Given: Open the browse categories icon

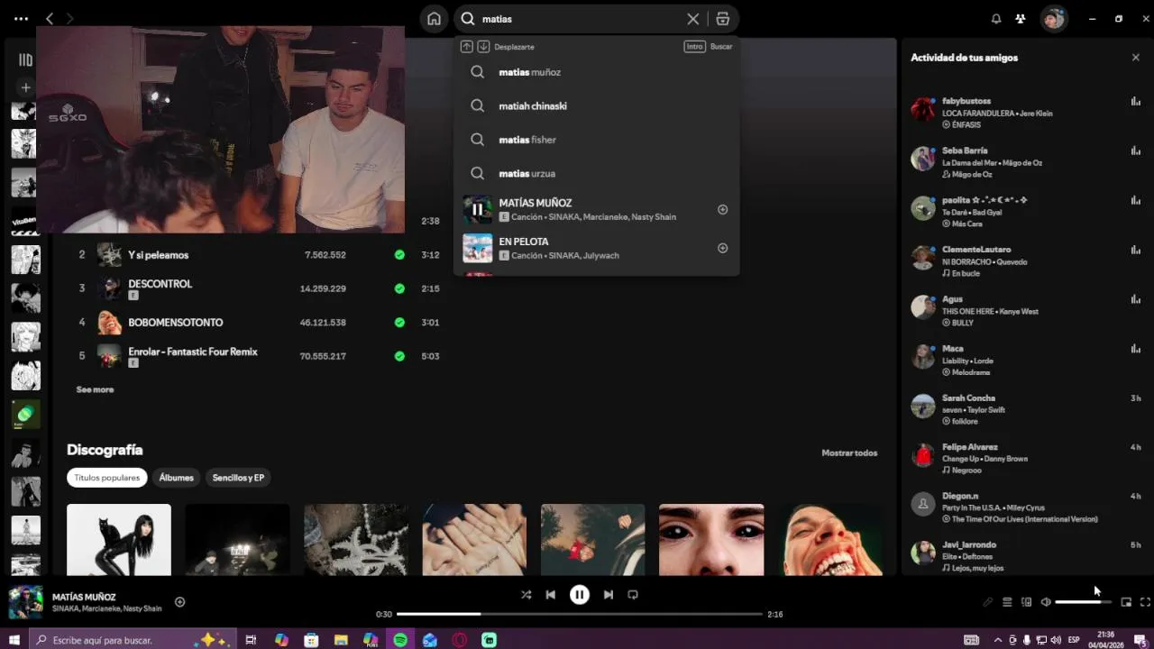Looking at the screenshot, I should tap(722, 19).
